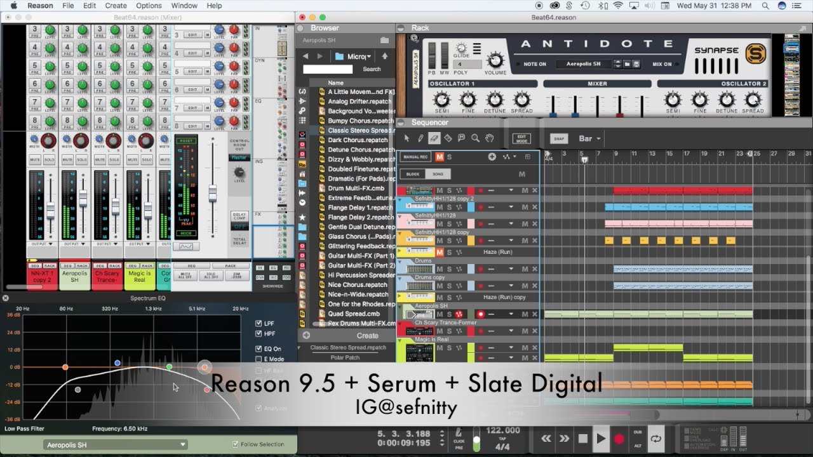This screenshot has width=813, height=457.
Task: Toggle the EQ On checkbox
Action: pos(259,348)
